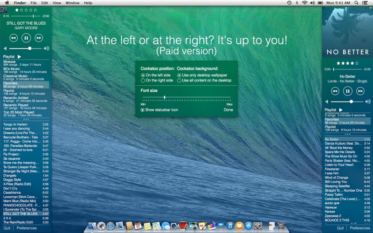Click the left panel volume slider
The width and height of the screenshot is (373, 233).
tap(26, 48)
